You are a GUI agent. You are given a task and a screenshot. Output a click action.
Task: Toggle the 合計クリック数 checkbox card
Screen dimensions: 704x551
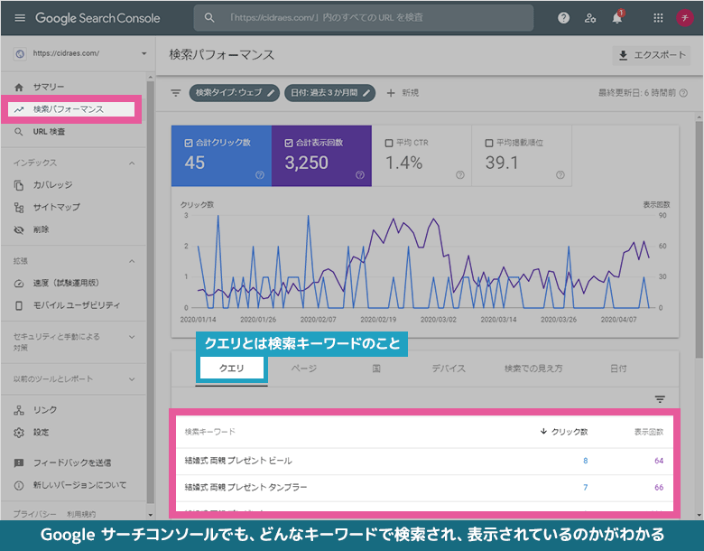coord(221,156)
